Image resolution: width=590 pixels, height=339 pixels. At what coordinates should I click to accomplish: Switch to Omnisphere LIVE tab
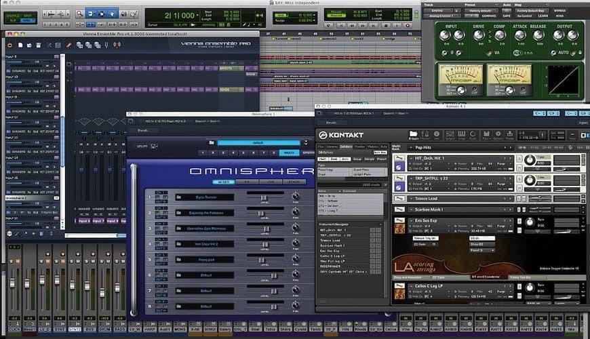tap(271, 182)
